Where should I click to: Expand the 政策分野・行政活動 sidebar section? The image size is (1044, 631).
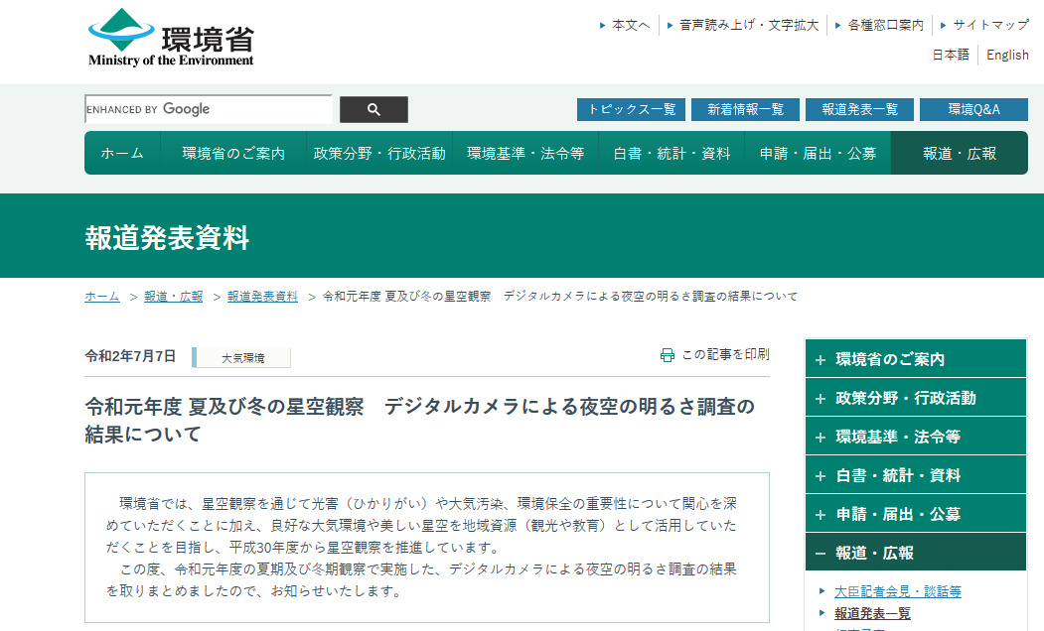914,397
